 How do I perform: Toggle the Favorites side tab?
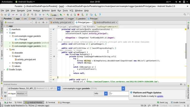pyautogui.click(x=1, y=93)
